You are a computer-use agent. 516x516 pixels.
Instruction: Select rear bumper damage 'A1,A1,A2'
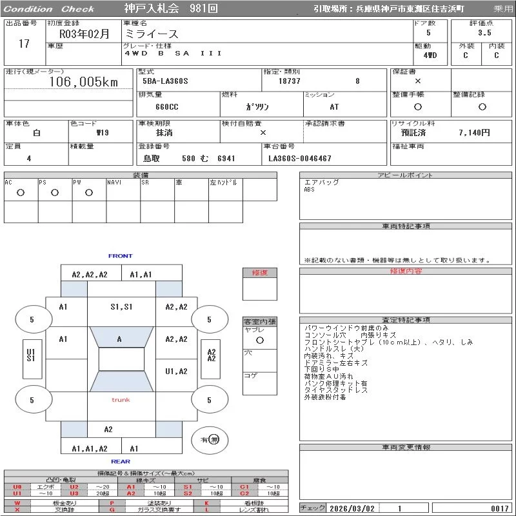90,448
